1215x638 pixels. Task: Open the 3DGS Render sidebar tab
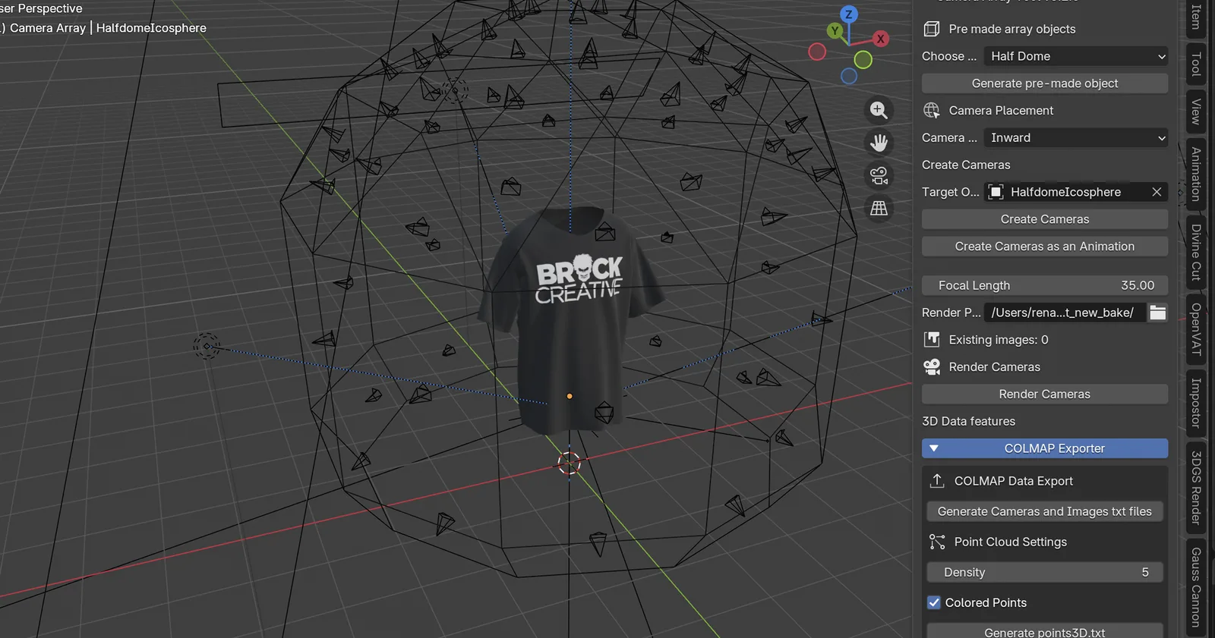pos(1196,488)
